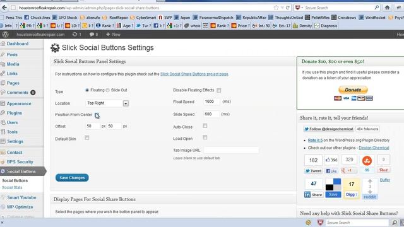Open the + New admin bar menu
This screenshot has width=404, height=227.
point(113,34)
